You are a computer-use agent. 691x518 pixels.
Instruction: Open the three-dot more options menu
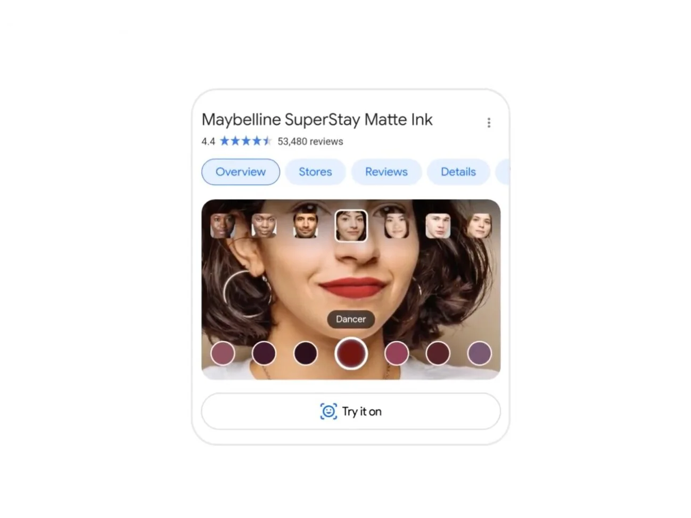point(488,123)
